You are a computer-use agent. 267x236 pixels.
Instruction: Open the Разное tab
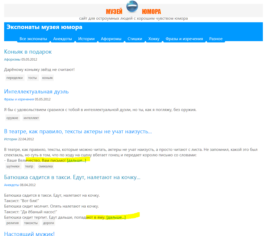point(216,39)
